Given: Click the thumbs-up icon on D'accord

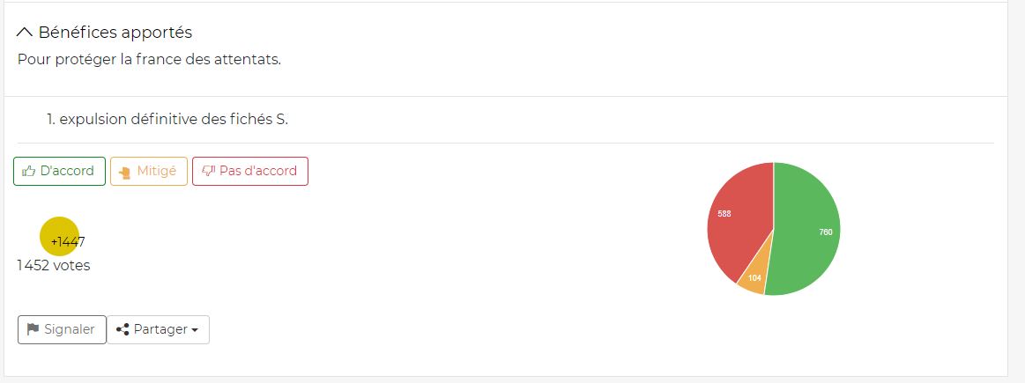Looking at the screenshot, I should 29,172.
